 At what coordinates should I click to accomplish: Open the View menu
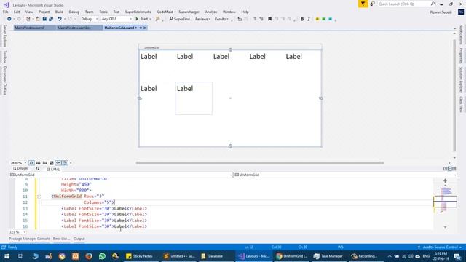[29, 12]
